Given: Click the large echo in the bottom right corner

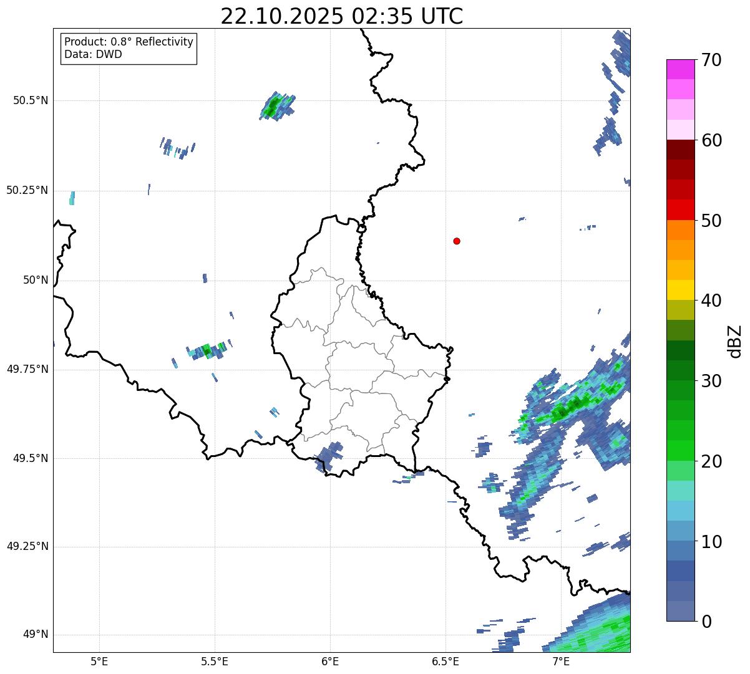Looking at the screenshot, I should click(590, 627).
